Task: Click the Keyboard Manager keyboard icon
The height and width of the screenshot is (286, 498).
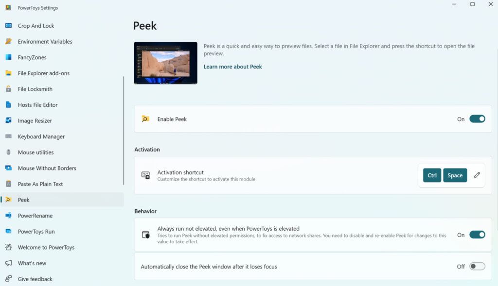Action: (x=8, y=136)
